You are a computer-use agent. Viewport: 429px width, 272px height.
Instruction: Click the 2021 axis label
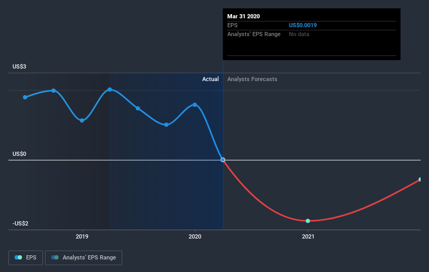click(308, 236)
